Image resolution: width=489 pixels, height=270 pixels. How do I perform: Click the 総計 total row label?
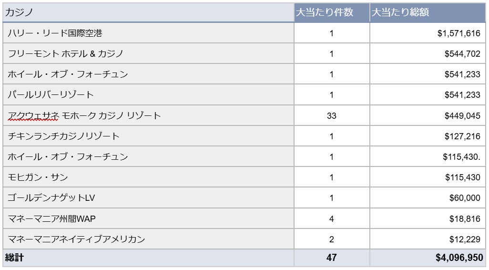pyautogui.click(x=14, y=258)
